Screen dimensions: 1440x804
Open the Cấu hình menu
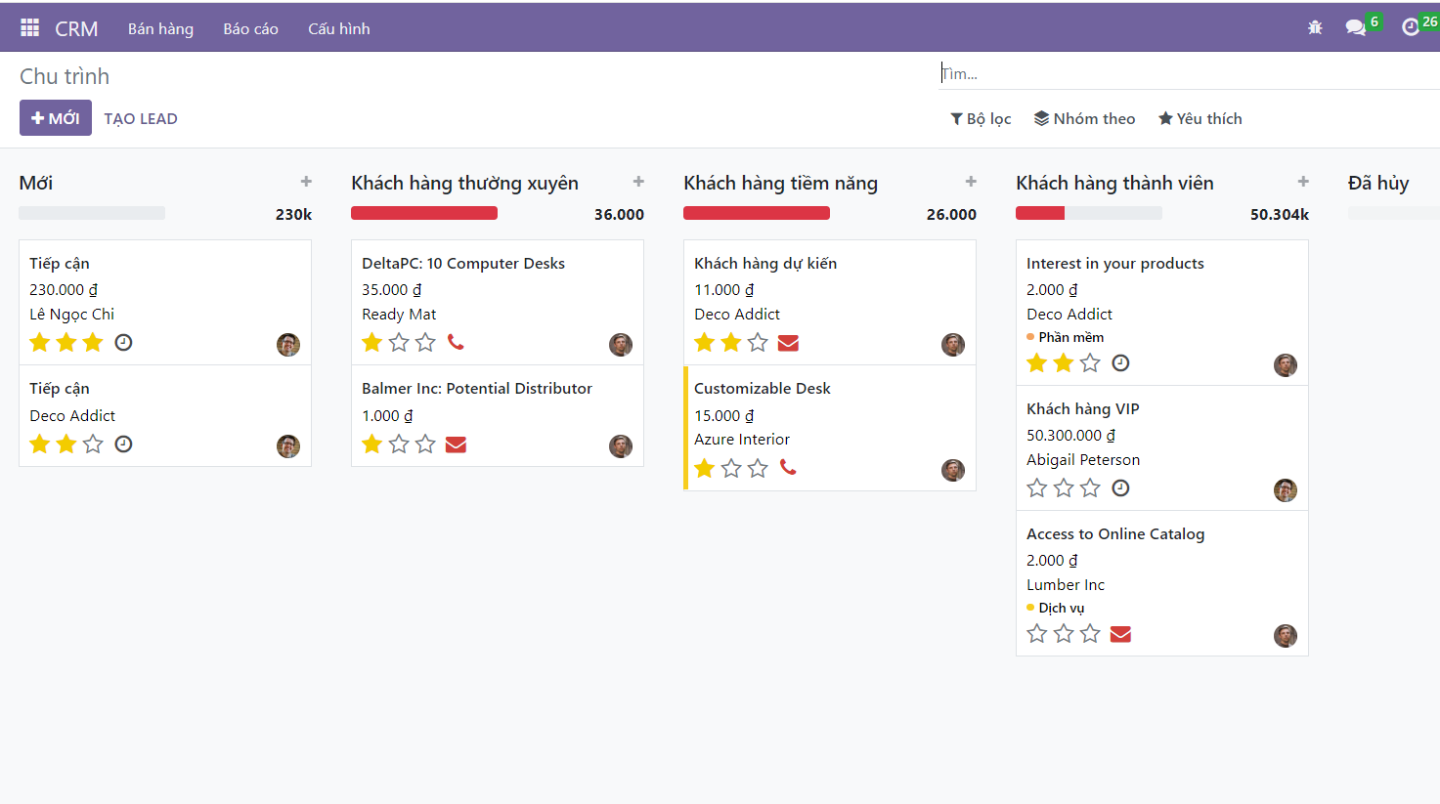(339, 28)
